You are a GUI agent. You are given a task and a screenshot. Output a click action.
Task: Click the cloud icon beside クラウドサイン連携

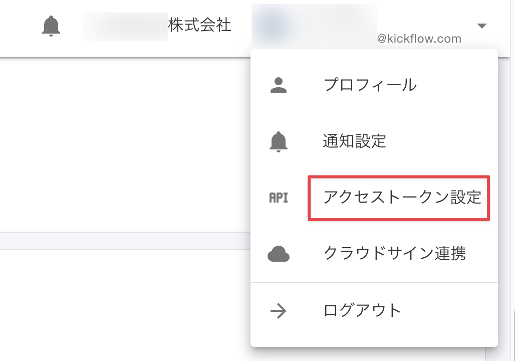[x=279, y=254]
